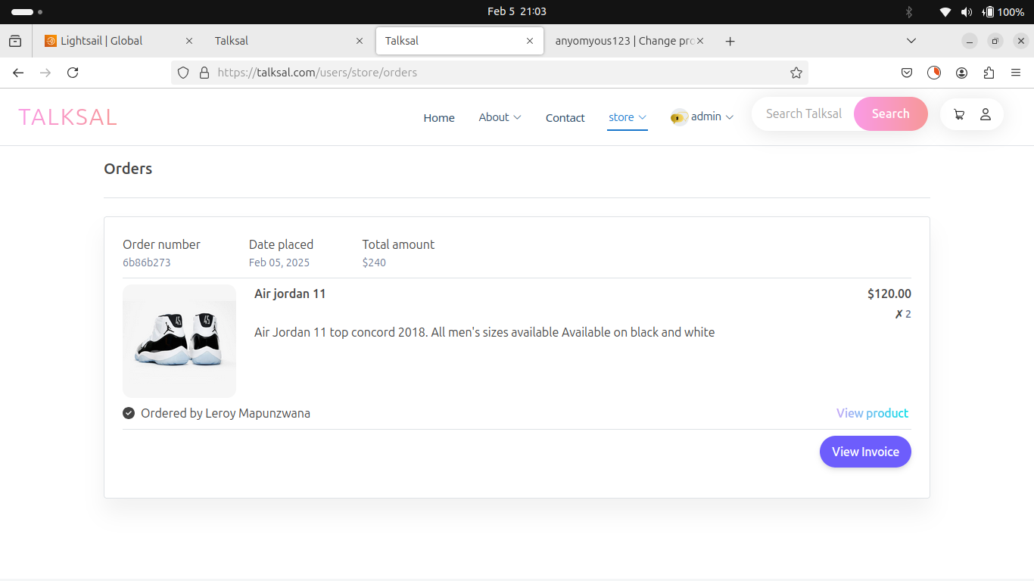Close the Lightsail | Global tab

(189, 41)
